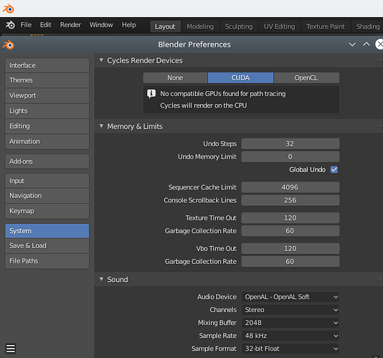Open the Keymap preferences section

click(47, 211)
